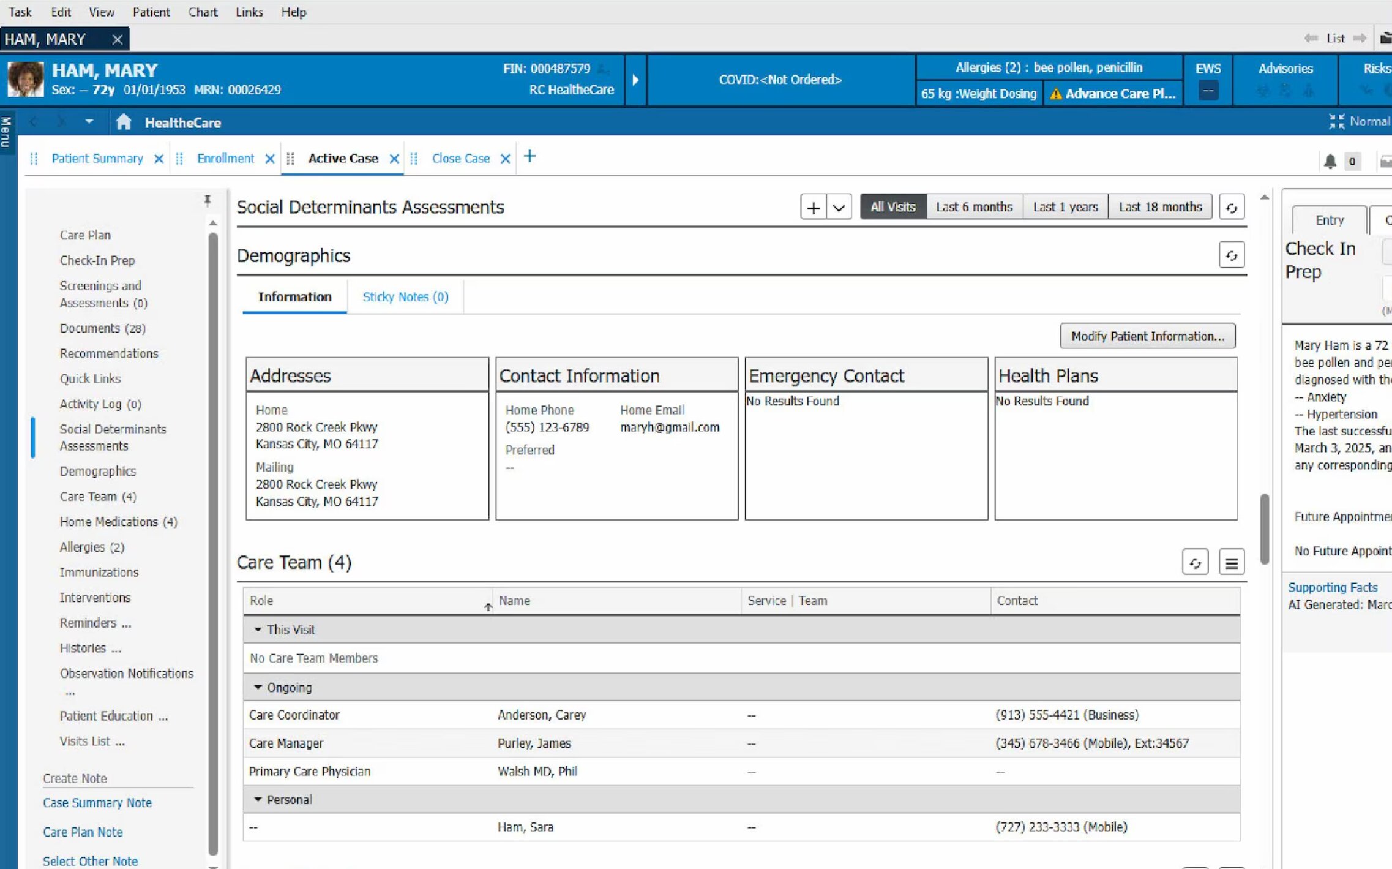Collapse the Ongoing care team group
The width and height of the screenshot is (1392, 869).
258,687
